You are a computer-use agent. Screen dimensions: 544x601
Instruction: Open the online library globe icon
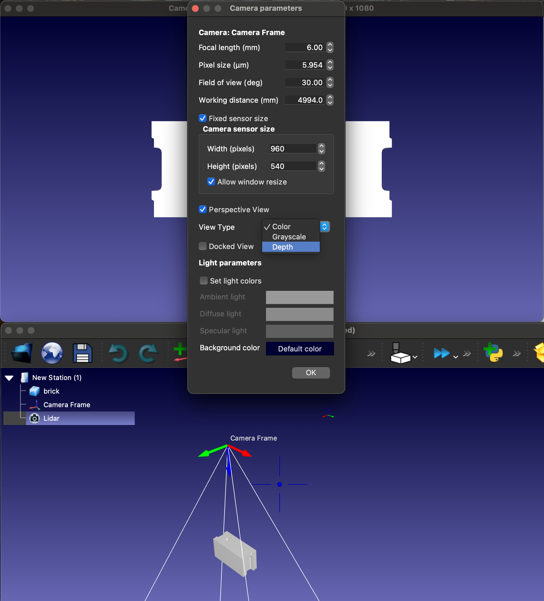pos(52,353)
